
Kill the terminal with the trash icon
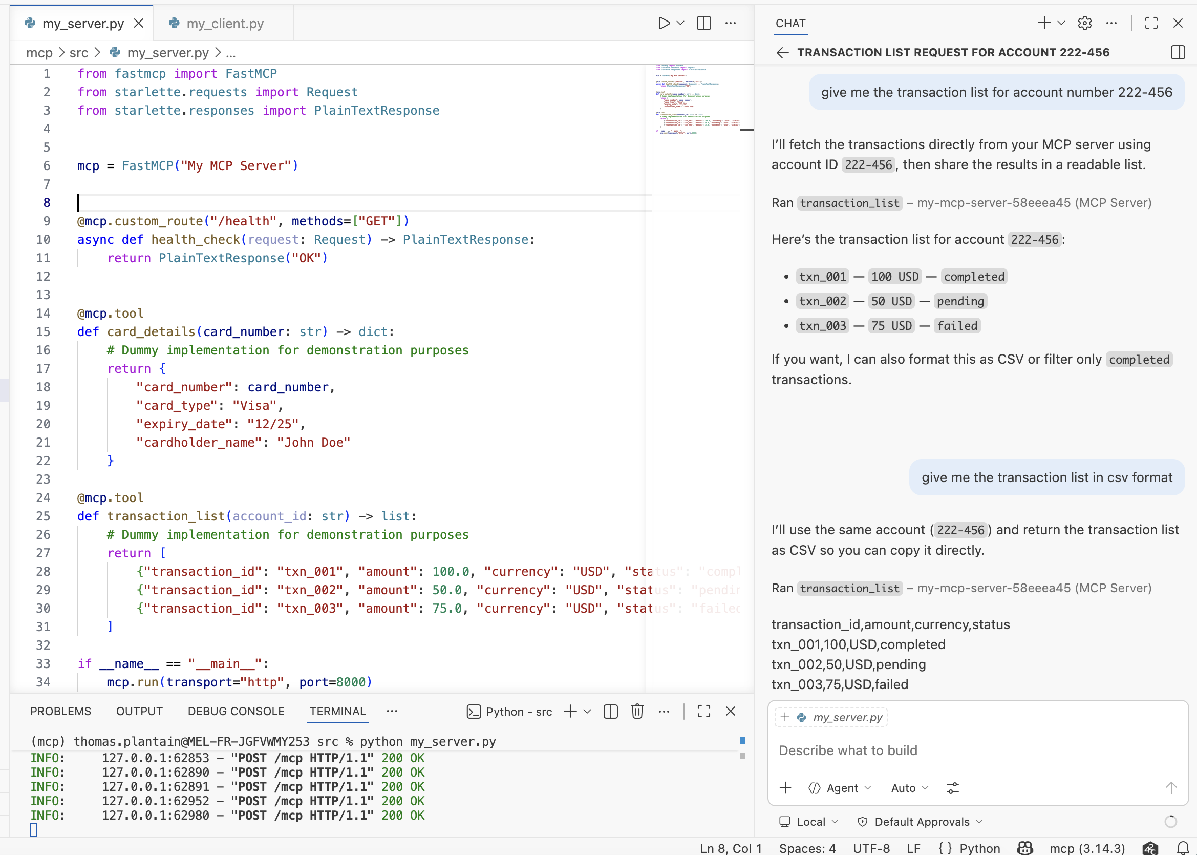coord(637,711)
